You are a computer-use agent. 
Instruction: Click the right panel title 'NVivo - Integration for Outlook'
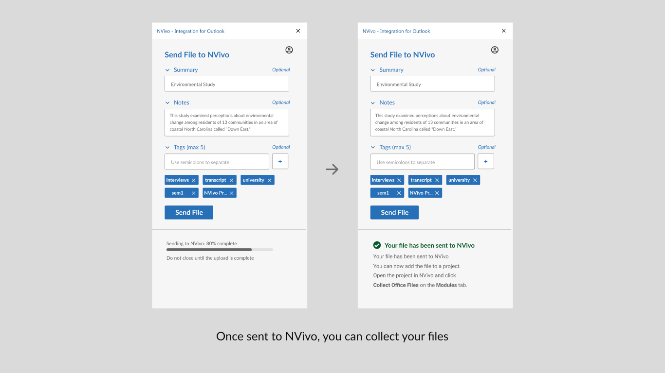396,31
